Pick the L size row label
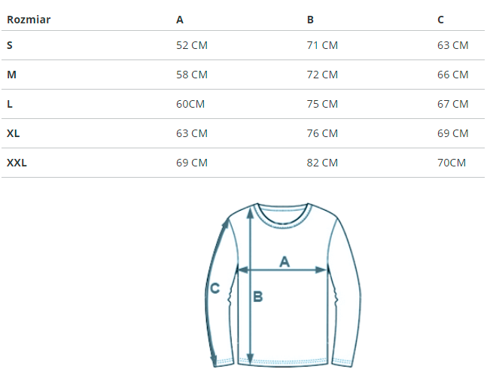This screenshot has height=375, width=487. point(10,104)
